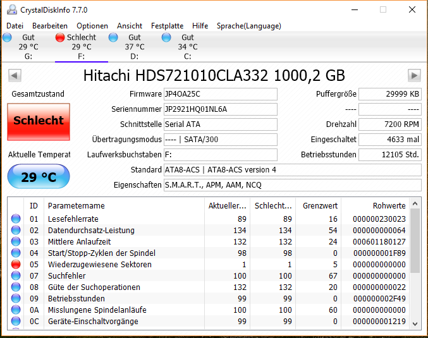The image size is (428, 338).
Task: Click the Eigenschaften field S.M.A.R.T., APM, AAM, NCQ
Action: click(x=293, y=185)
